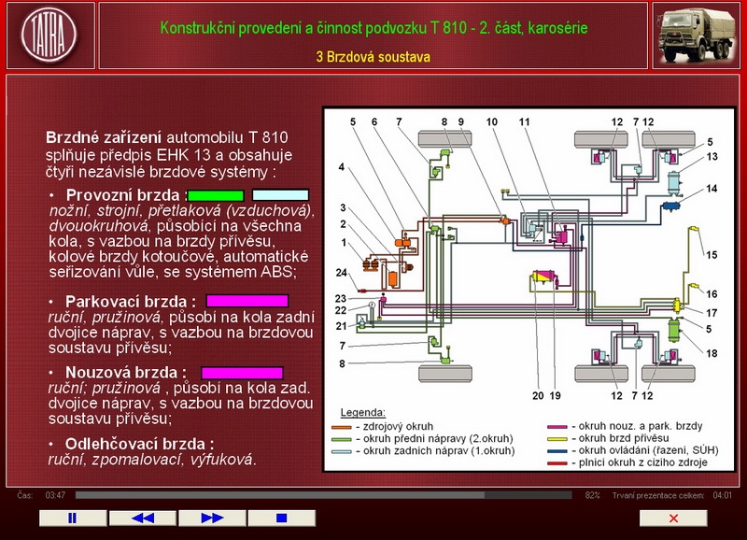The width and height of the screenshot is (747, 540).
Task: Click the '82%' progress percentage
Action: pyautogui.click(x=592, y=495)
